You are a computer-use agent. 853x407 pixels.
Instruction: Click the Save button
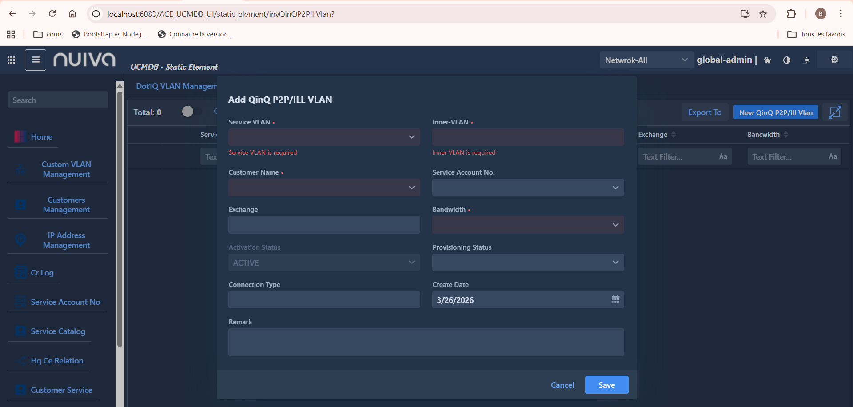click(x=606, y=385)
